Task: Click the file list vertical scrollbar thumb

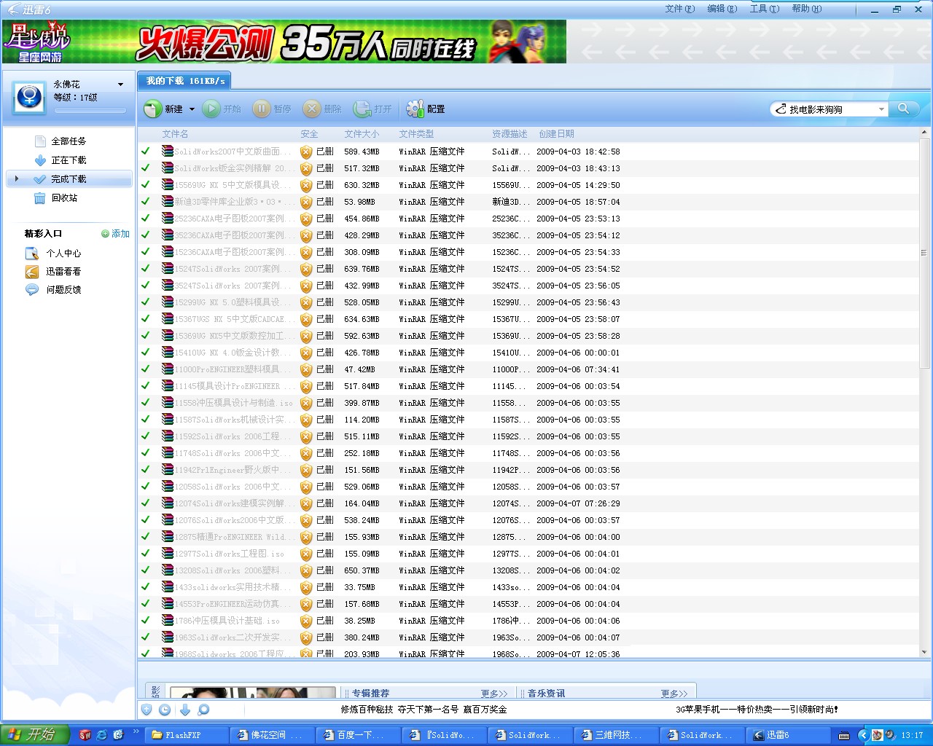Action: [x=924, y=254]
